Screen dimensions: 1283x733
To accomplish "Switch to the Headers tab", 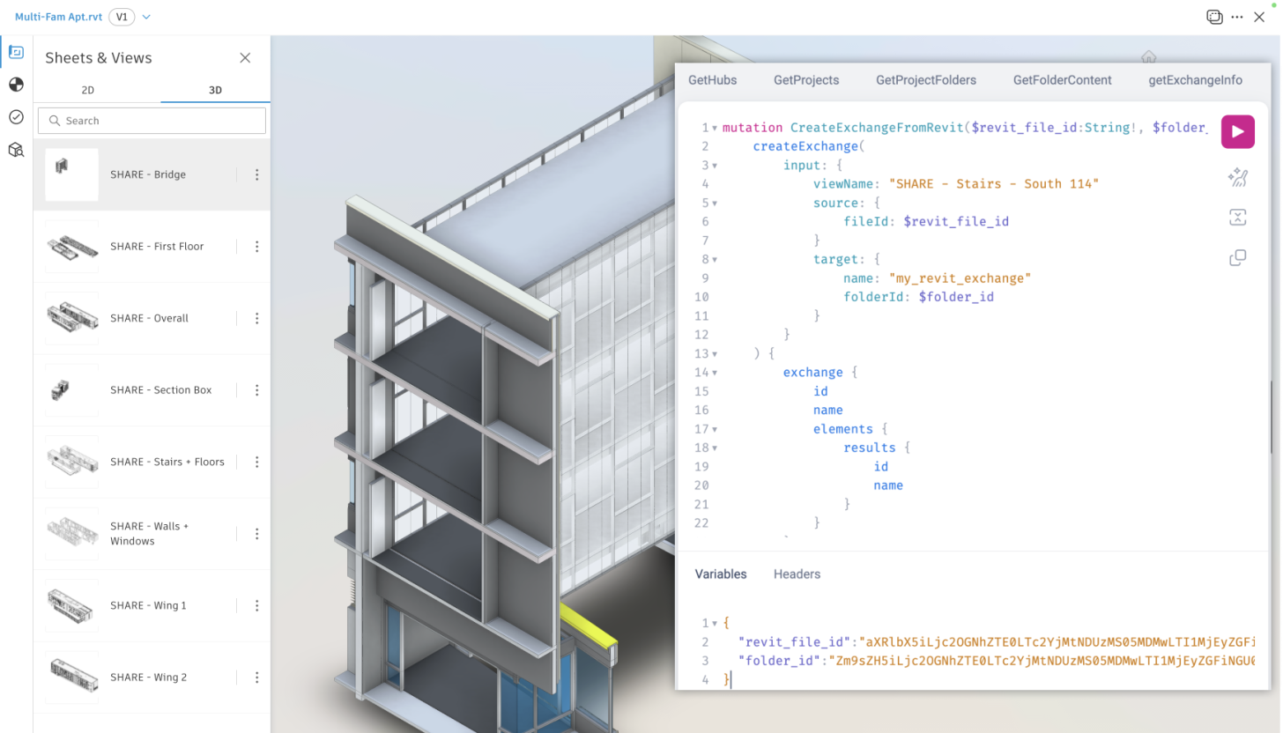I will tap(797, 574).
